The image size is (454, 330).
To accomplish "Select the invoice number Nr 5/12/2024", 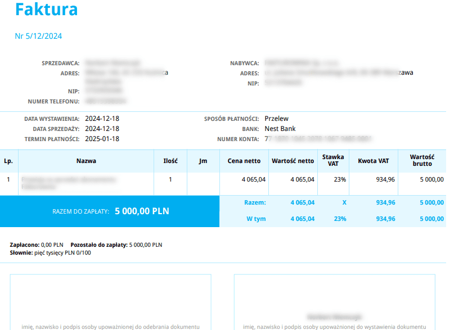I will [38, 36].
